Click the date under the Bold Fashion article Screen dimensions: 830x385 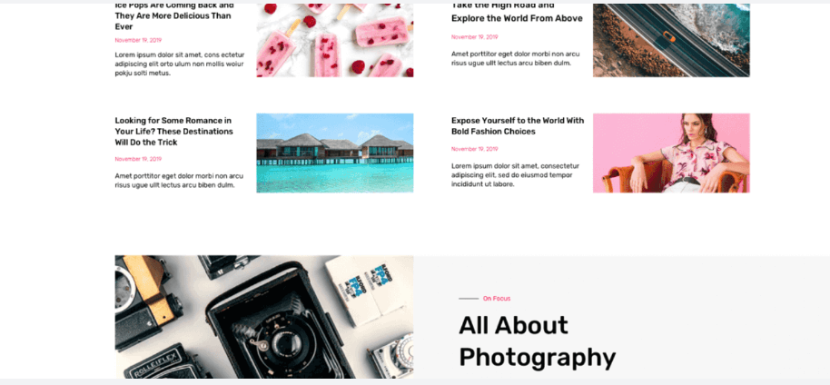(x=474, y=149)
